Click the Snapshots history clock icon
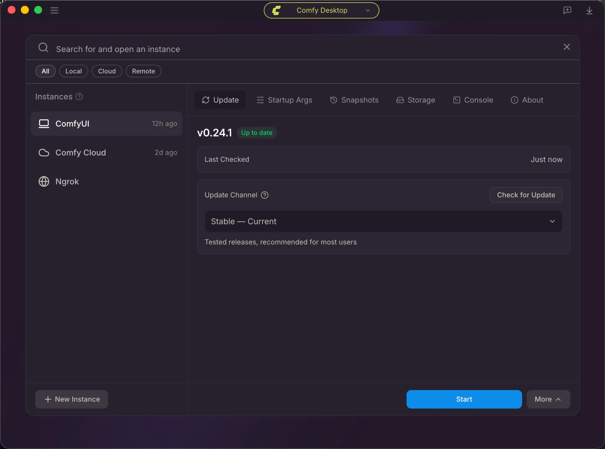The width and height of the screenshot is (605, 449). 334,100
